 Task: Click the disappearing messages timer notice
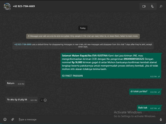pyautogui.click(x=83, y=45)
